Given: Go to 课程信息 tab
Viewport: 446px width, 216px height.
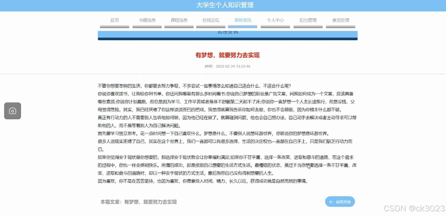Looking at the screenshot, I should tap(179, 20).
